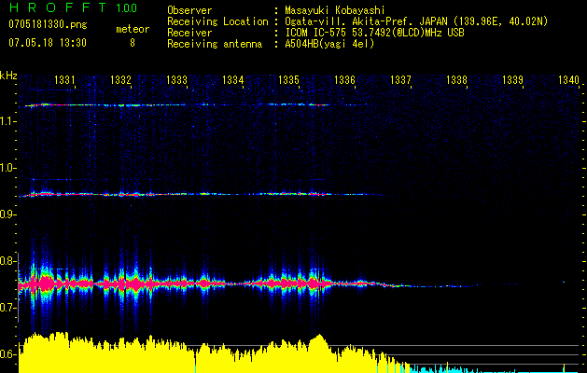Viewport: 587px width, 373px height.
Task: Click the 1340 time marker
Action: click(568, 79)
